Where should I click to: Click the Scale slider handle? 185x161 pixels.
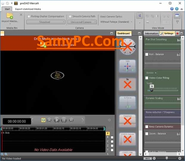click(152, 90)
